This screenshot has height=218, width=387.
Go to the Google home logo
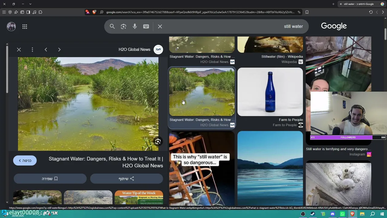334,26
